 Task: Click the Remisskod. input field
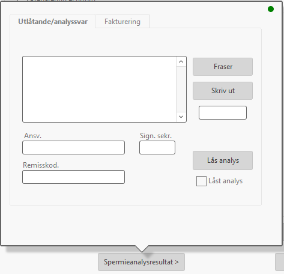74,177
